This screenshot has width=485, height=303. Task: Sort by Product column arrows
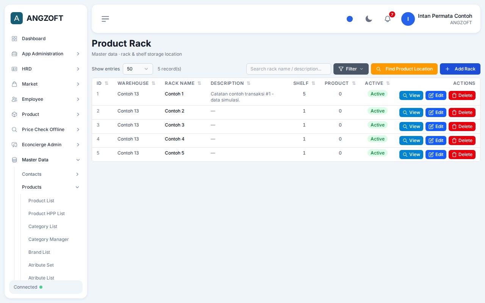coord(354,83)
